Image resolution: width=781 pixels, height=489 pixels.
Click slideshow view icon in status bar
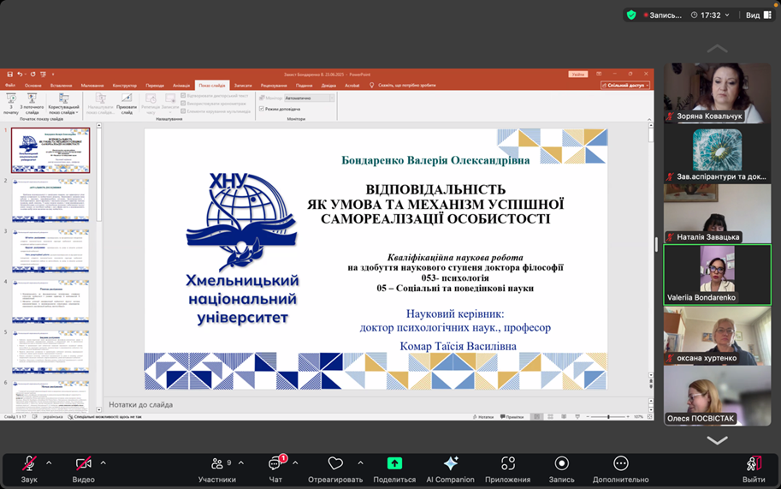tap(577, 417)
